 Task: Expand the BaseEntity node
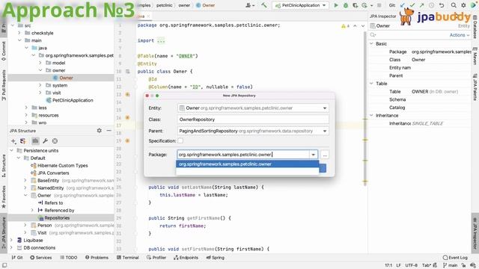[x=25, y=180]
